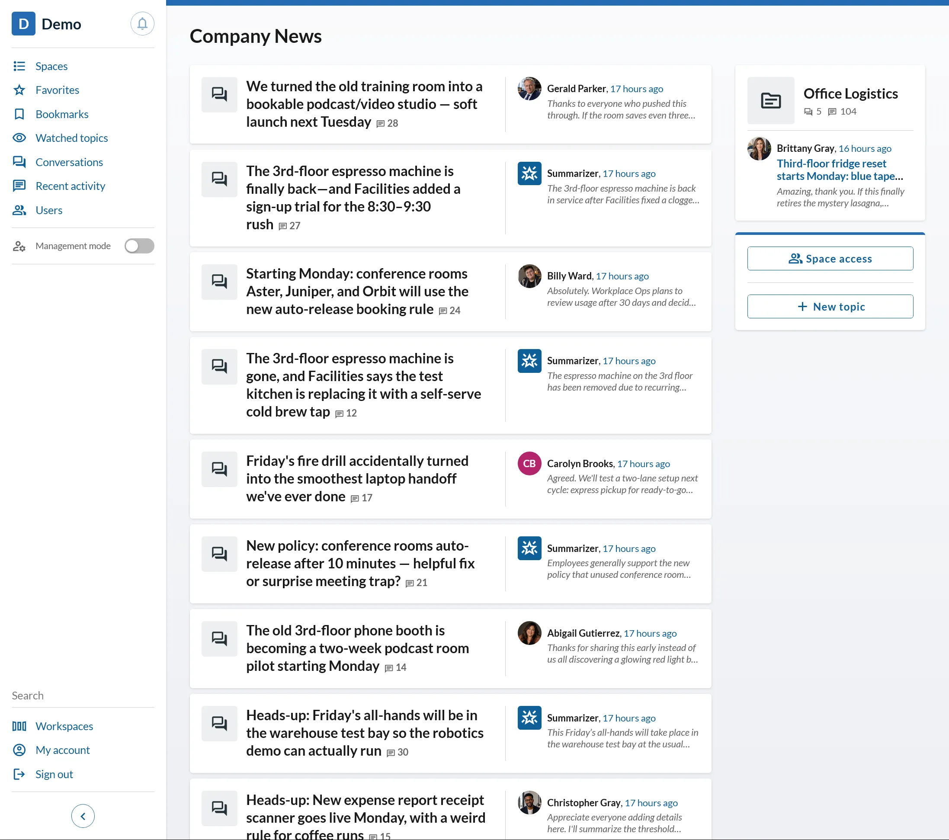Open Third-floor fridge reset topic link
Image resolution: width=949 pixels, height=840 pixels.
[840, 170]
